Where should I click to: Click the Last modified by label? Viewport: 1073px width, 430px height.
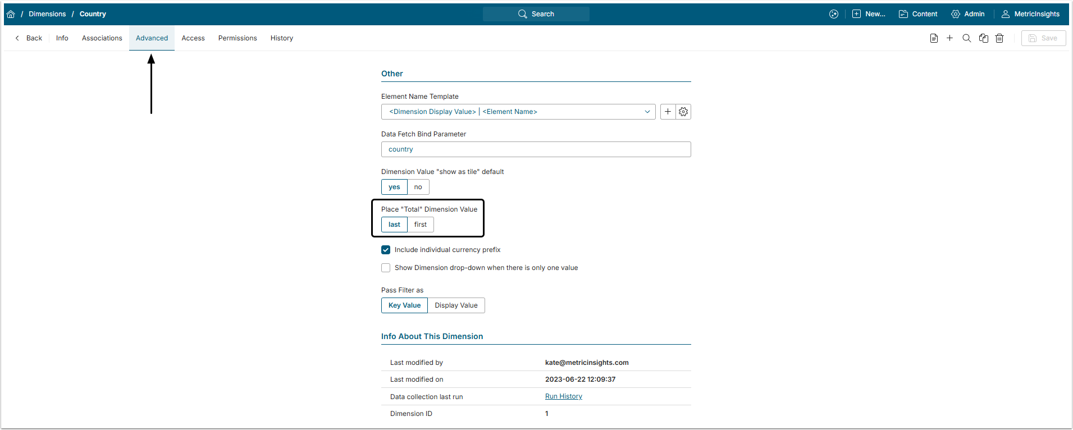click(x=416, y=363)
